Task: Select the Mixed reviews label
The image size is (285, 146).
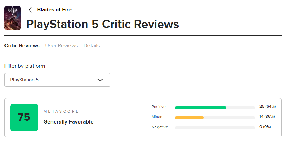Action: pyautogui.click(x=157, y=117)
